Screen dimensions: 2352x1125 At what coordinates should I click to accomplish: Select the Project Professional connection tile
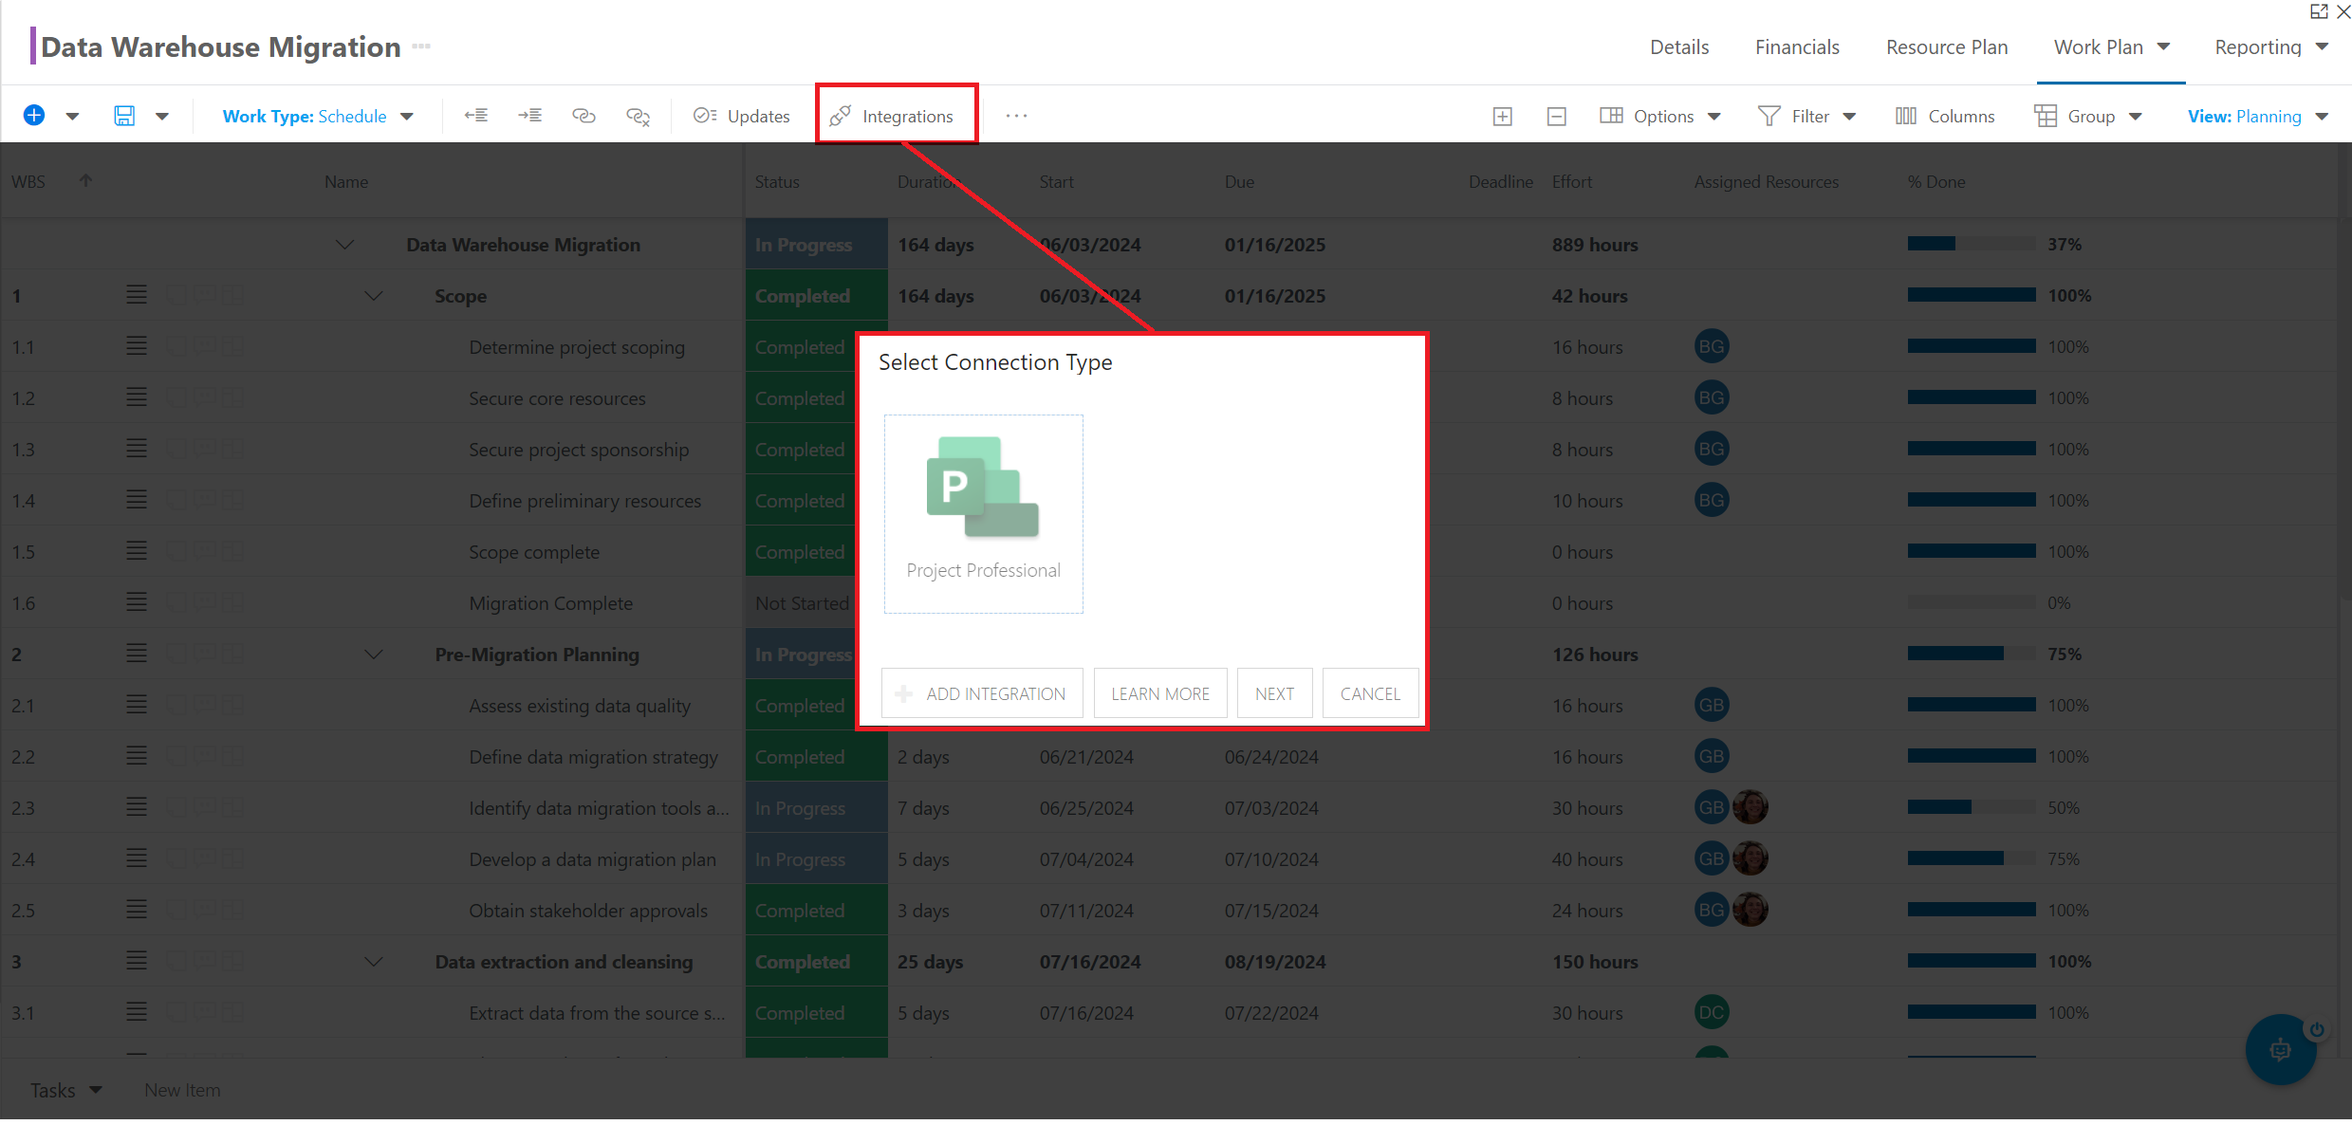click(984, 513)
